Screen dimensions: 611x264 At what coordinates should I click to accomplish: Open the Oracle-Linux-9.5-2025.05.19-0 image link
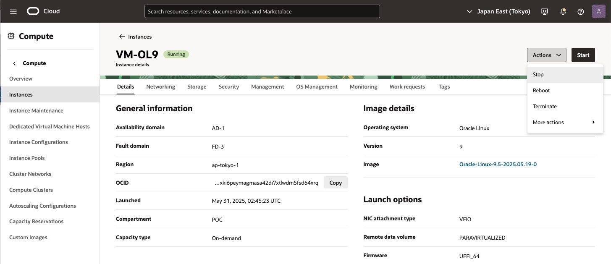pos(498,165)
